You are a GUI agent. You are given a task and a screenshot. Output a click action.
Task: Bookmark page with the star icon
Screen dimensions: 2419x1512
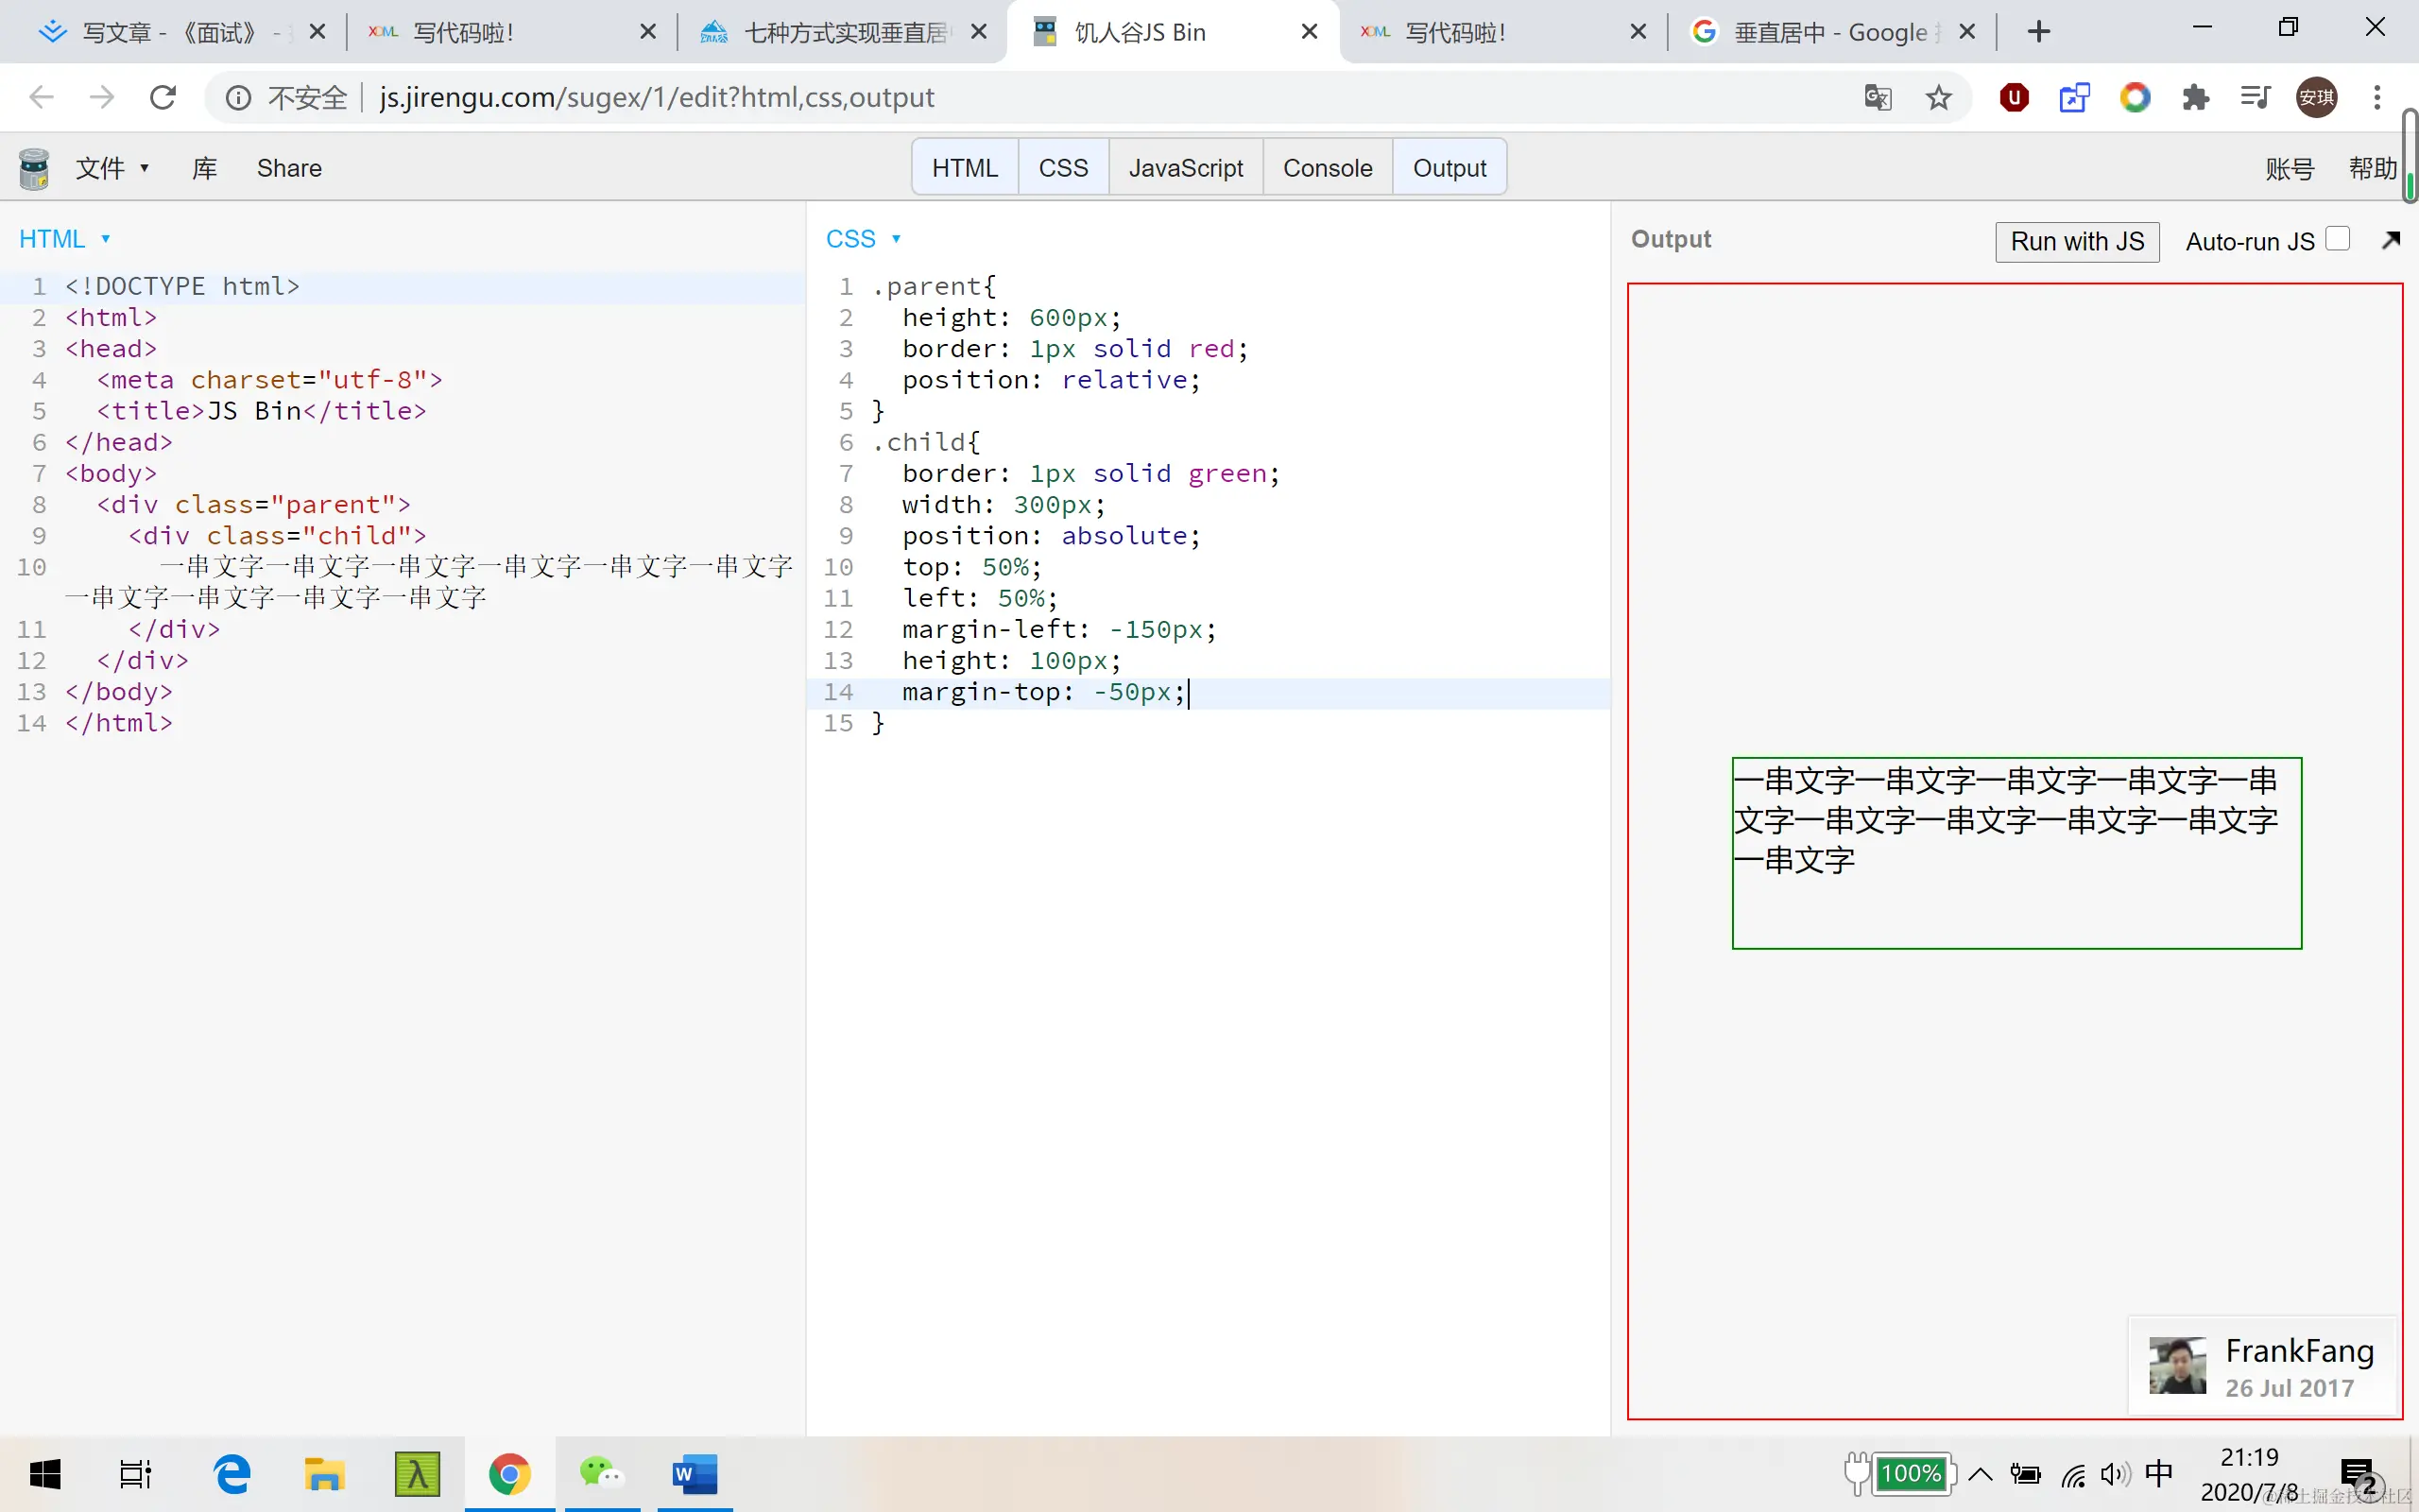tap(1938, 97)
